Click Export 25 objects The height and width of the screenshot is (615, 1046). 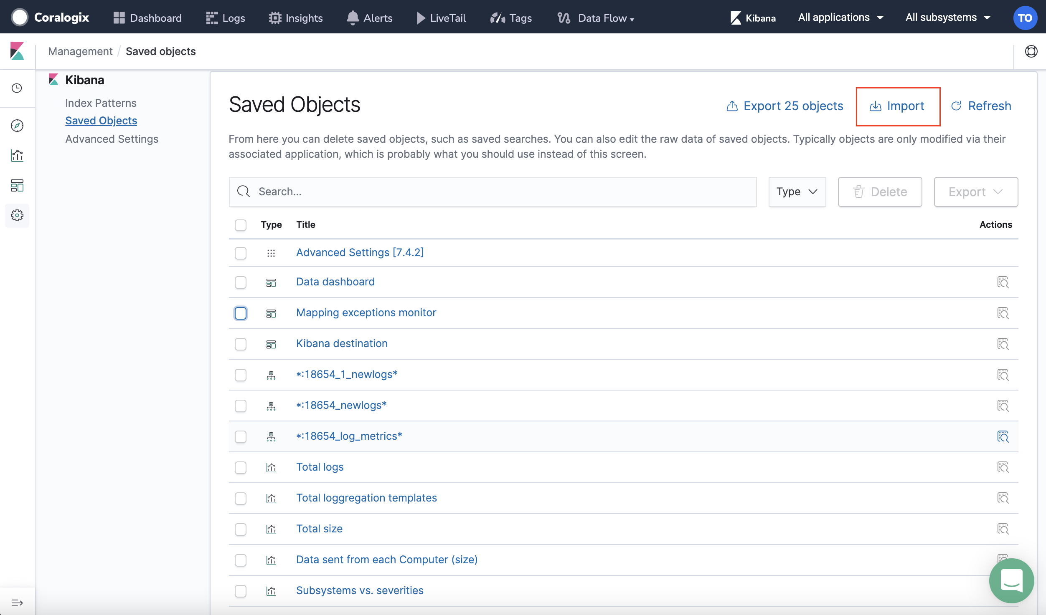(x=785, y=106)
